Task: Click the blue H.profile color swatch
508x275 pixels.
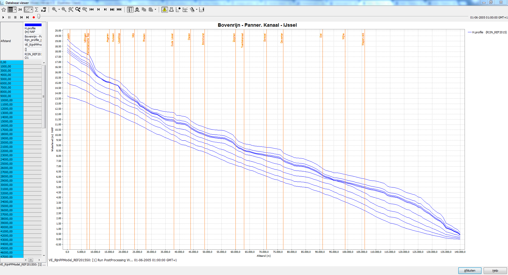Action: pos(33,25)
